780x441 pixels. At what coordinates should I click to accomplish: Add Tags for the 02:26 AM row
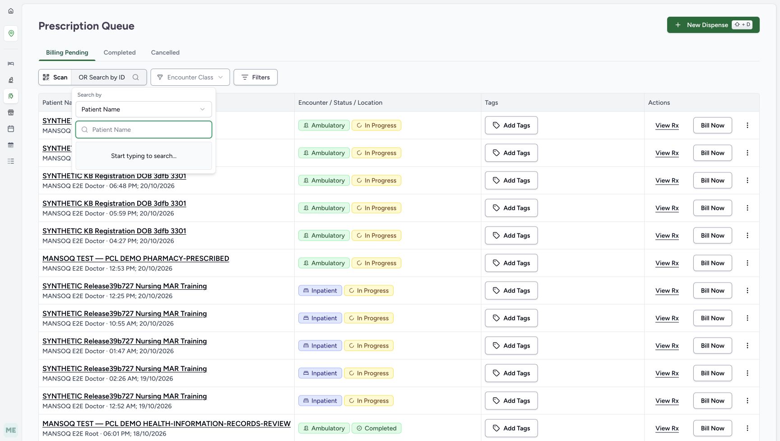511,373
